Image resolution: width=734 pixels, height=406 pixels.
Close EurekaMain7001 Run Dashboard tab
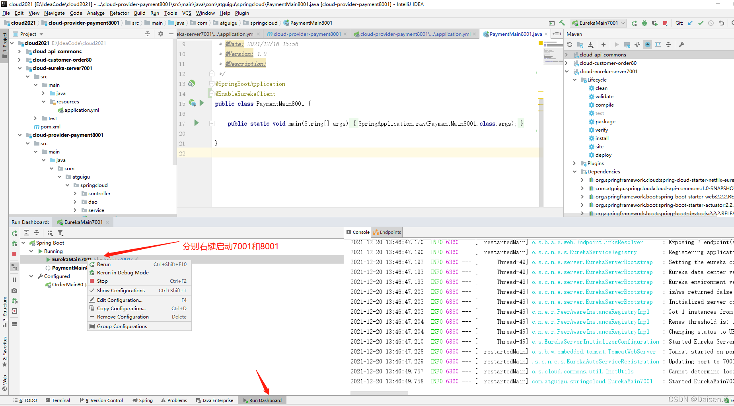pyautogui.click(x=107, y=222)
